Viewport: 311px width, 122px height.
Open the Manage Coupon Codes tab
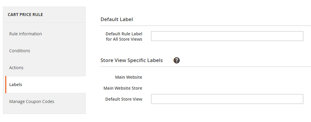pyautogui.click(x=32, y=102)
